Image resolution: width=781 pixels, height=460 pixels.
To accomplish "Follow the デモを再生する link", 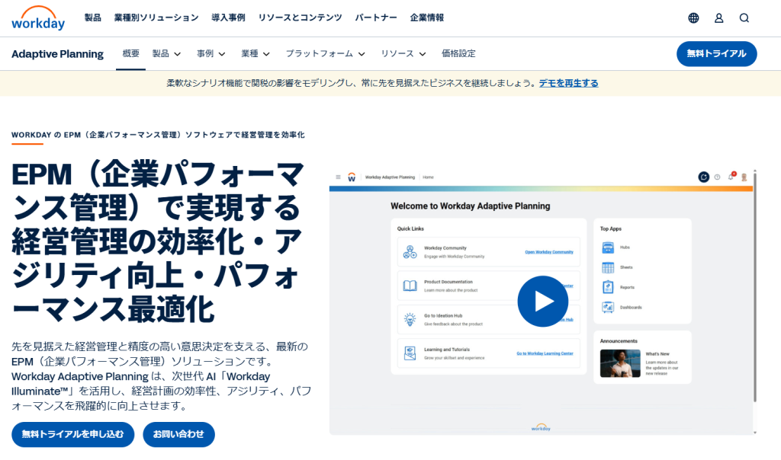I will (x=568, y=83).
